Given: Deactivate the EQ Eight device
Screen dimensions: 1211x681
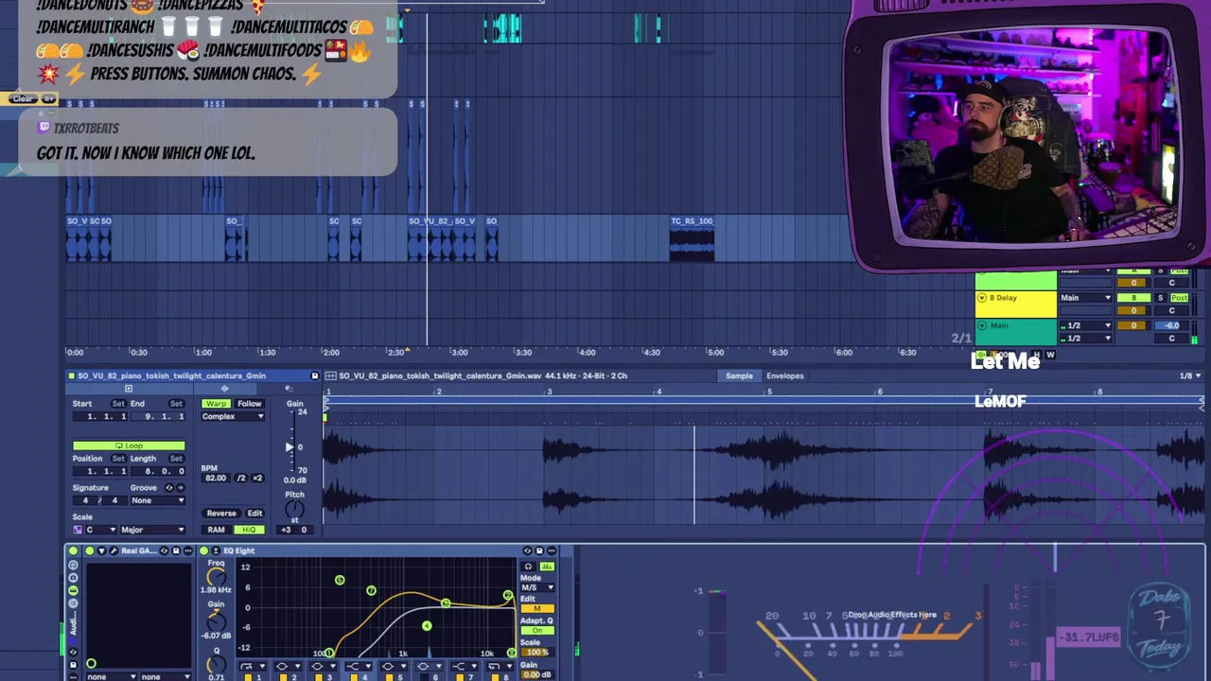Looking at the screenshot, I should (x=203, y=550).
